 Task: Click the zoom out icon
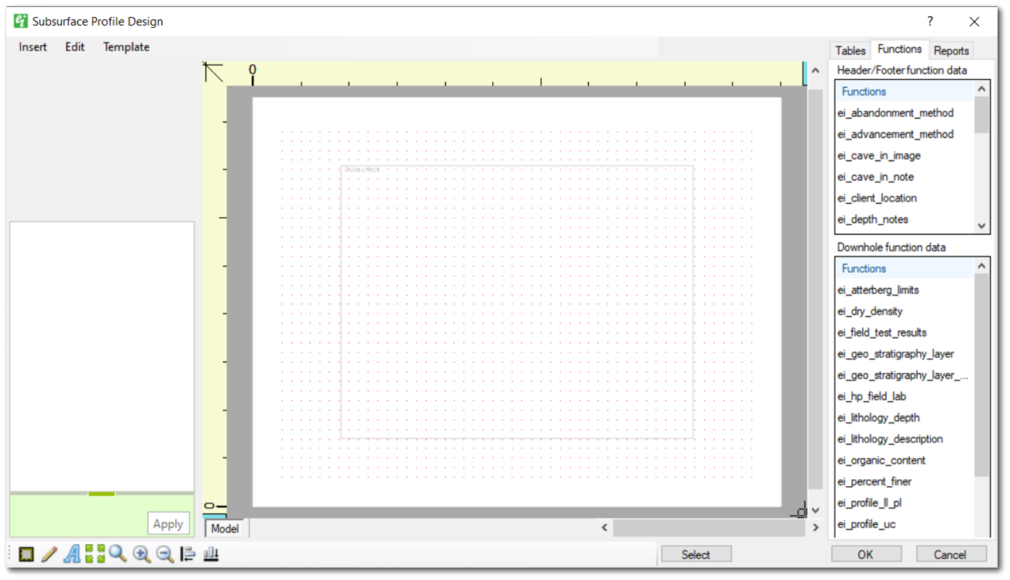tap(164, 554)
